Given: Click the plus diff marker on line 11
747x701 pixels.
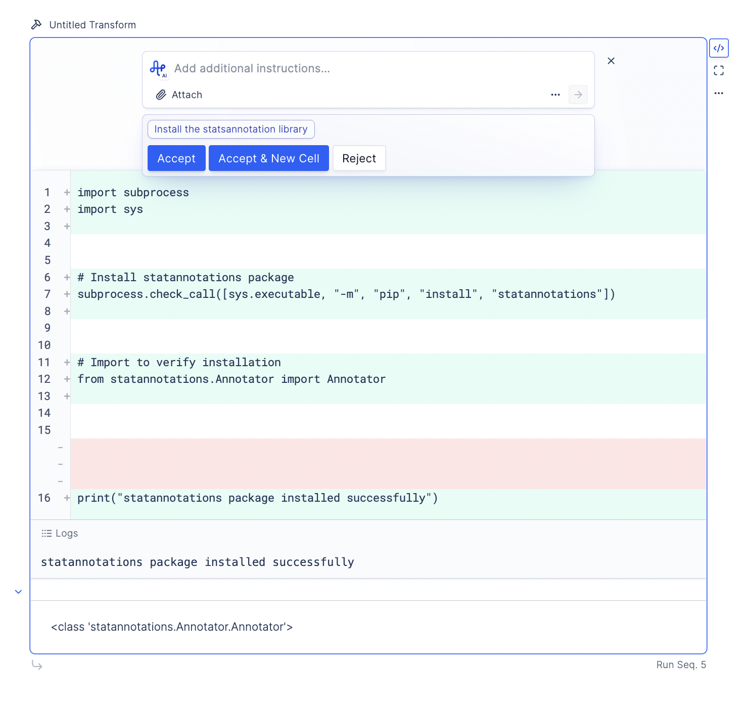Looking at the screenshot, I should pos(67,362).
